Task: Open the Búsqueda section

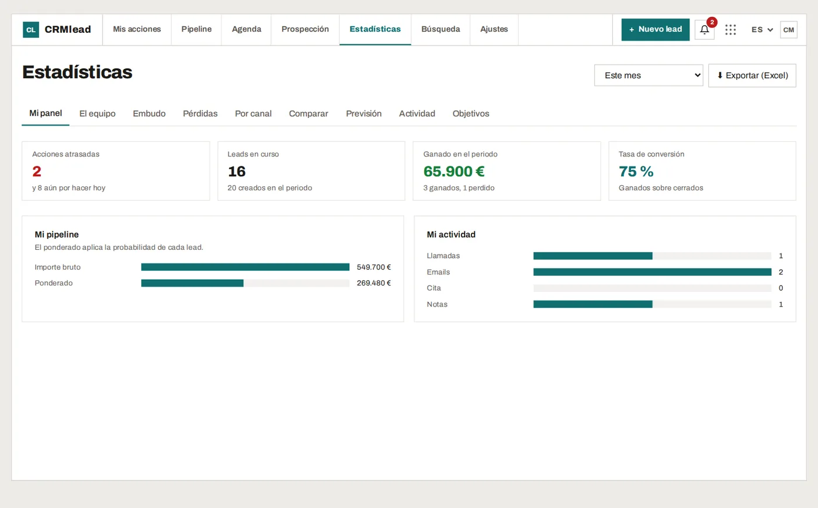Action: click(441, 29)
